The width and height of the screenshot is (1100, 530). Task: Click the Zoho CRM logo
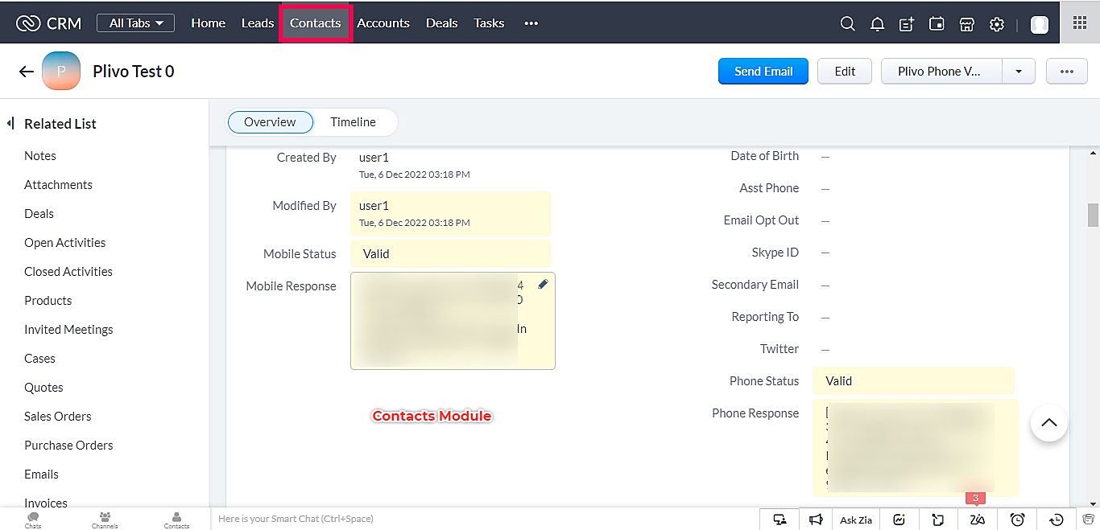(48, 23)
